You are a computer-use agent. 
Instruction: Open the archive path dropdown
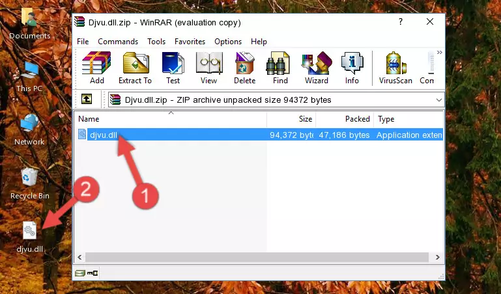pyautogui.click(x=438, y=100)
